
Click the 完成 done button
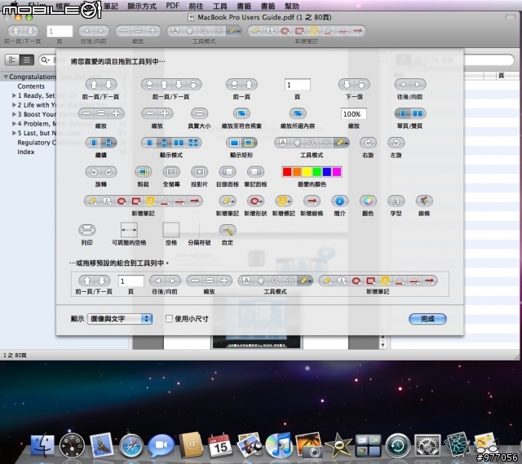coord(427,319)
